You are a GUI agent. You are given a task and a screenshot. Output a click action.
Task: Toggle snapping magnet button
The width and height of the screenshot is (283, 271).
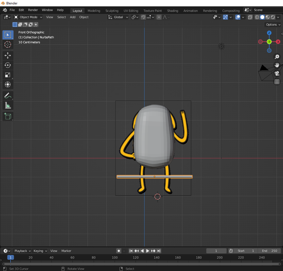(143, 17)
